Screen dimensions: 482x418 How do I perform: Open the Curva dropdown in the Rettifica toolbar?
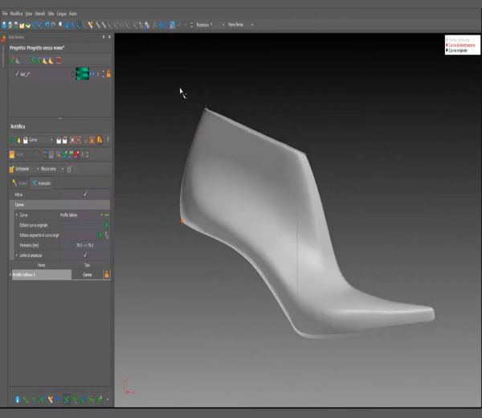tap(41, 140)
